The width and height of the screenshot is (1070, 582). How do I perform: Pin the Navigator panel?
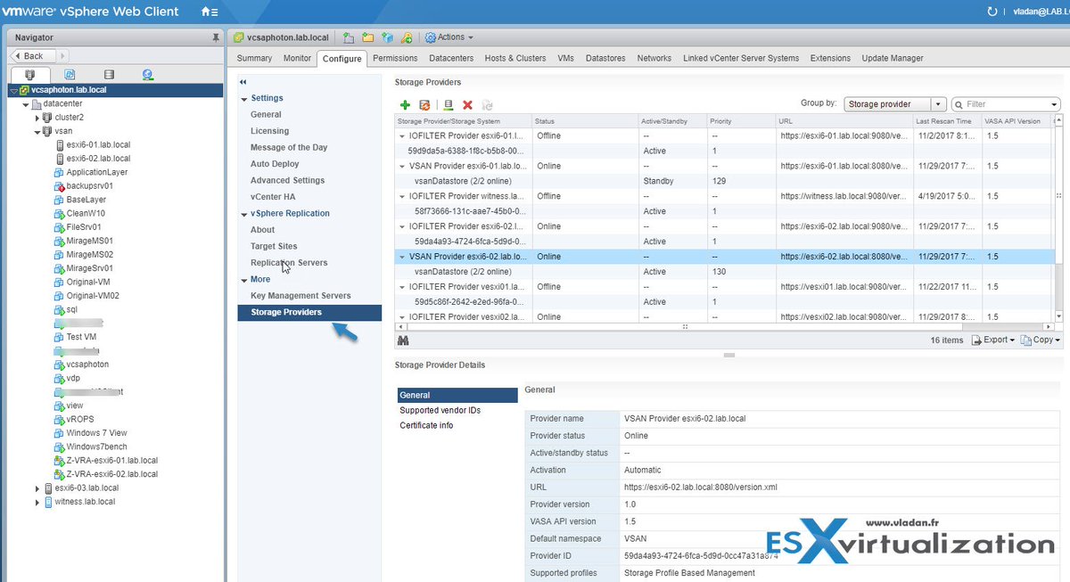(215, 37)
